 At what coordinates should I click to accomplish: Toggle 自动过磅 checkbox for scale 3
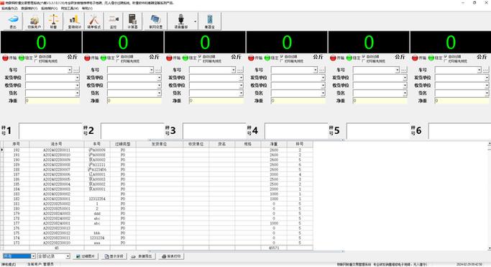pyautogui.click(x=200, y=56)
